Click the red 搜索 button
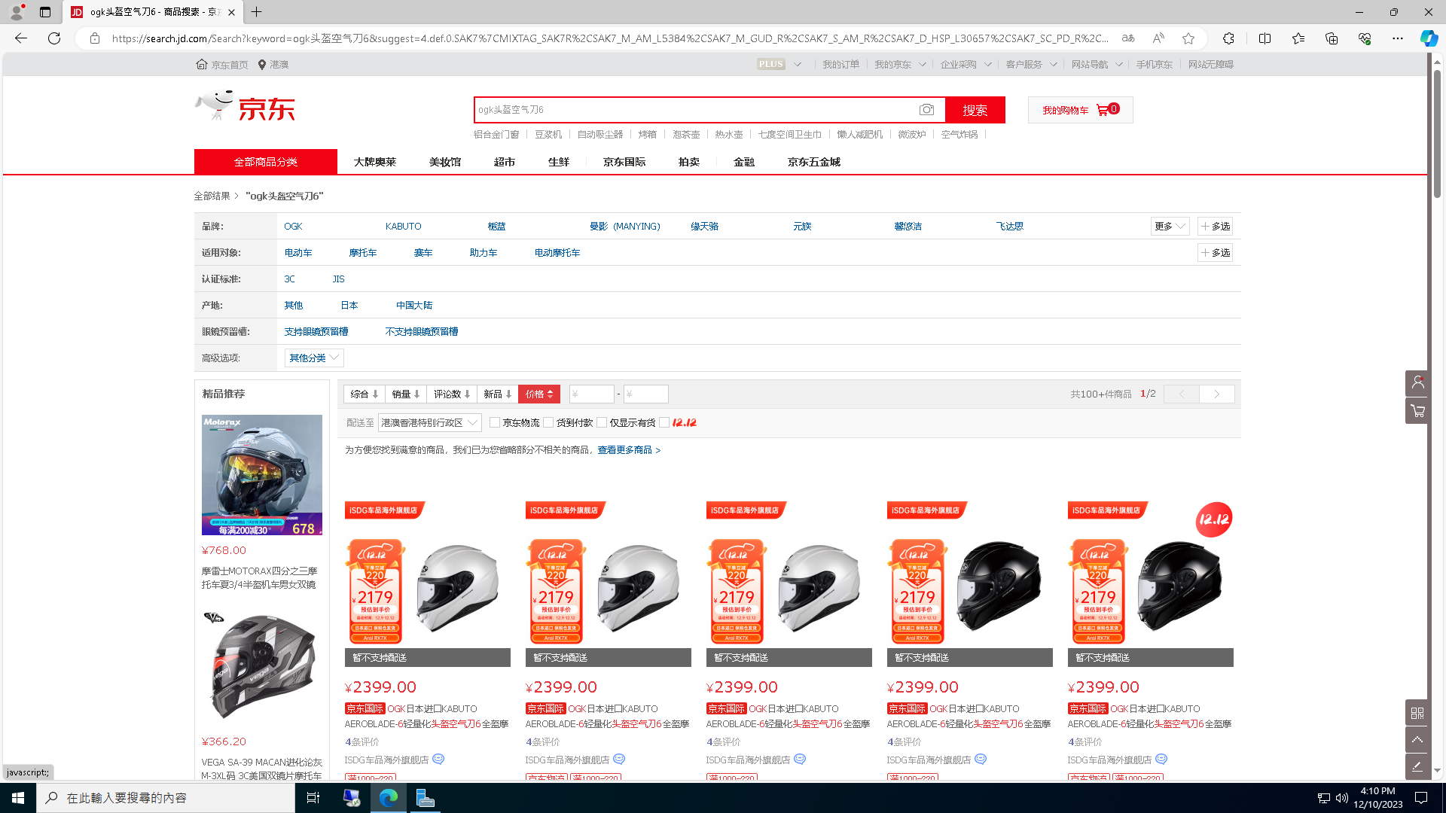This screenshot has width=1446, height=813. tap(975, 110)
